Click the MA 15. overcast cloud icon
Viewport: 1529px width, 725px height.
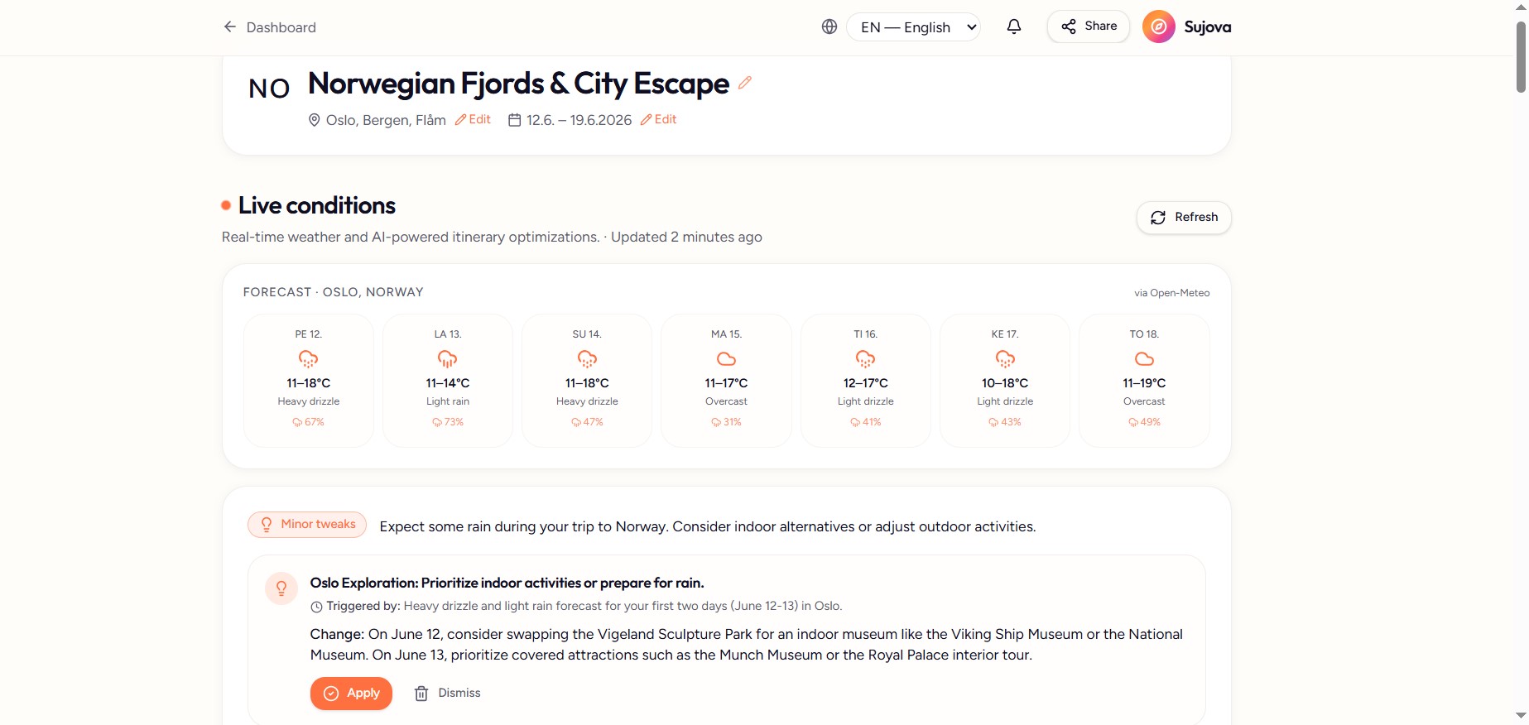tap(726, 359)
